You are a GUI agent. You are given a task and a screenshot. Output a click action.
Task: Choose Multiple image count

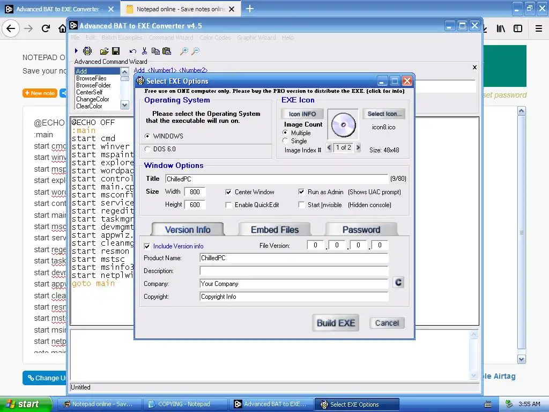[x=285, y=133]
